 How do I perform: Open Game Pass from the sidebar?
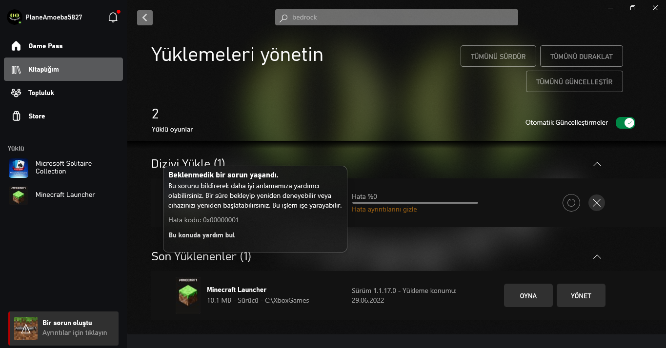click(63, 46)
